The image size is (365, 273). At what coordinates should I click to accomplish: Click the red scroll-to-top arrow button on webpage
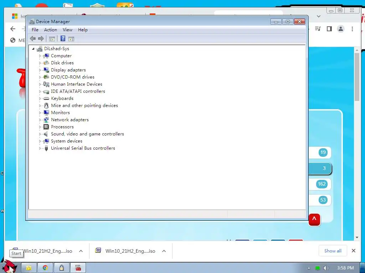(314, 219)
